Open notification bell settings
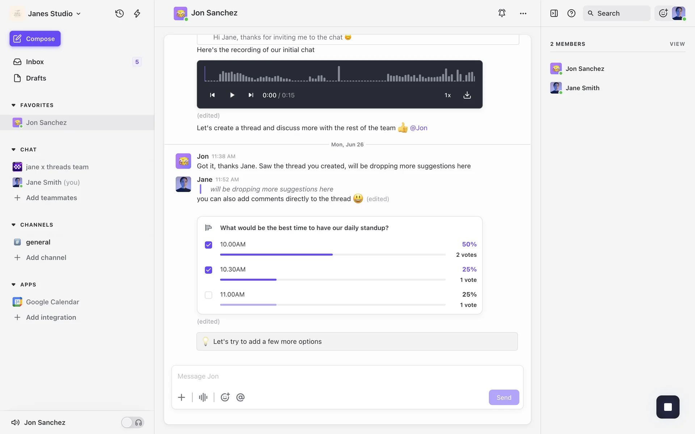695x434 pixels. click(502, 13)
